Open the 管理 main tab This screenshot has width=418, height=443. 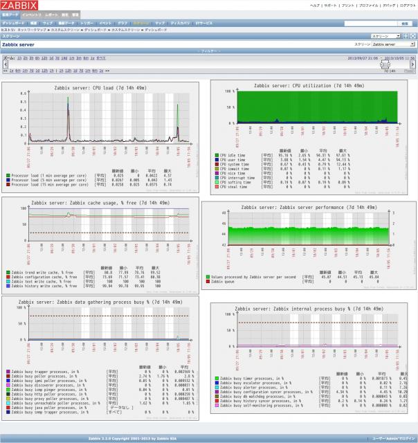coord(75,15)
